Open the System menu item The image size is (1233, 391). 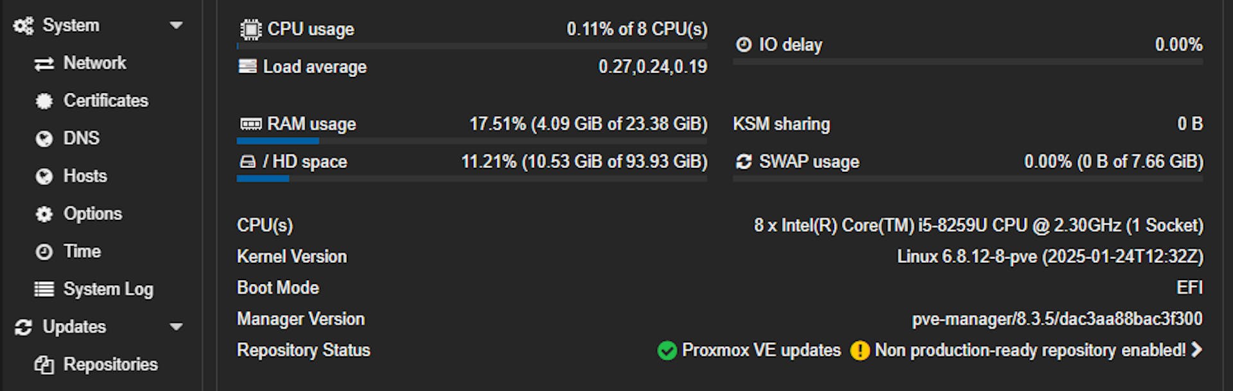point(71,26)
